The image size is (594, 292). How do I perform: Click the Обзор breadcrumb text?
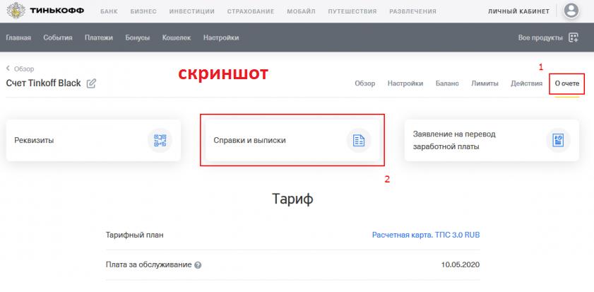24,69
